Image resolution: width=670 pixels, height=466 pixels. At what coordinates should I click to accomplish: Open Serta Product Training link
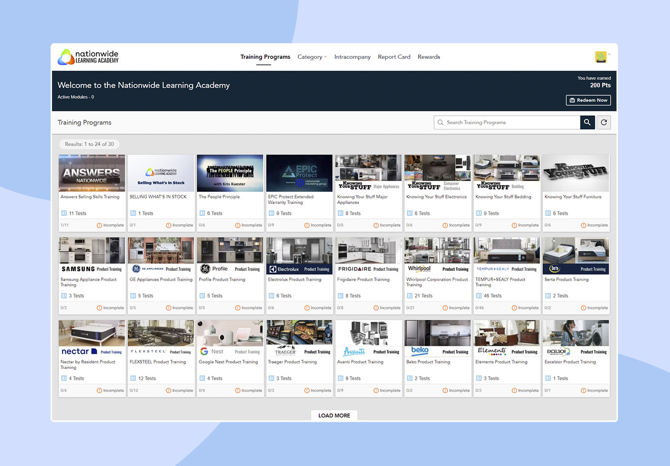pyautogui.click(x=567, y=280)
